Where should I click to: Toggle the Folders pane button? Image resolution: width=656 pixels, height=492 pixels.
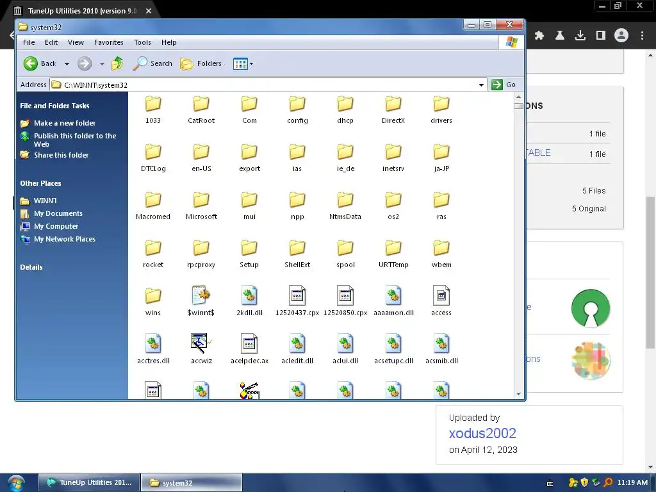click(201, 63)
